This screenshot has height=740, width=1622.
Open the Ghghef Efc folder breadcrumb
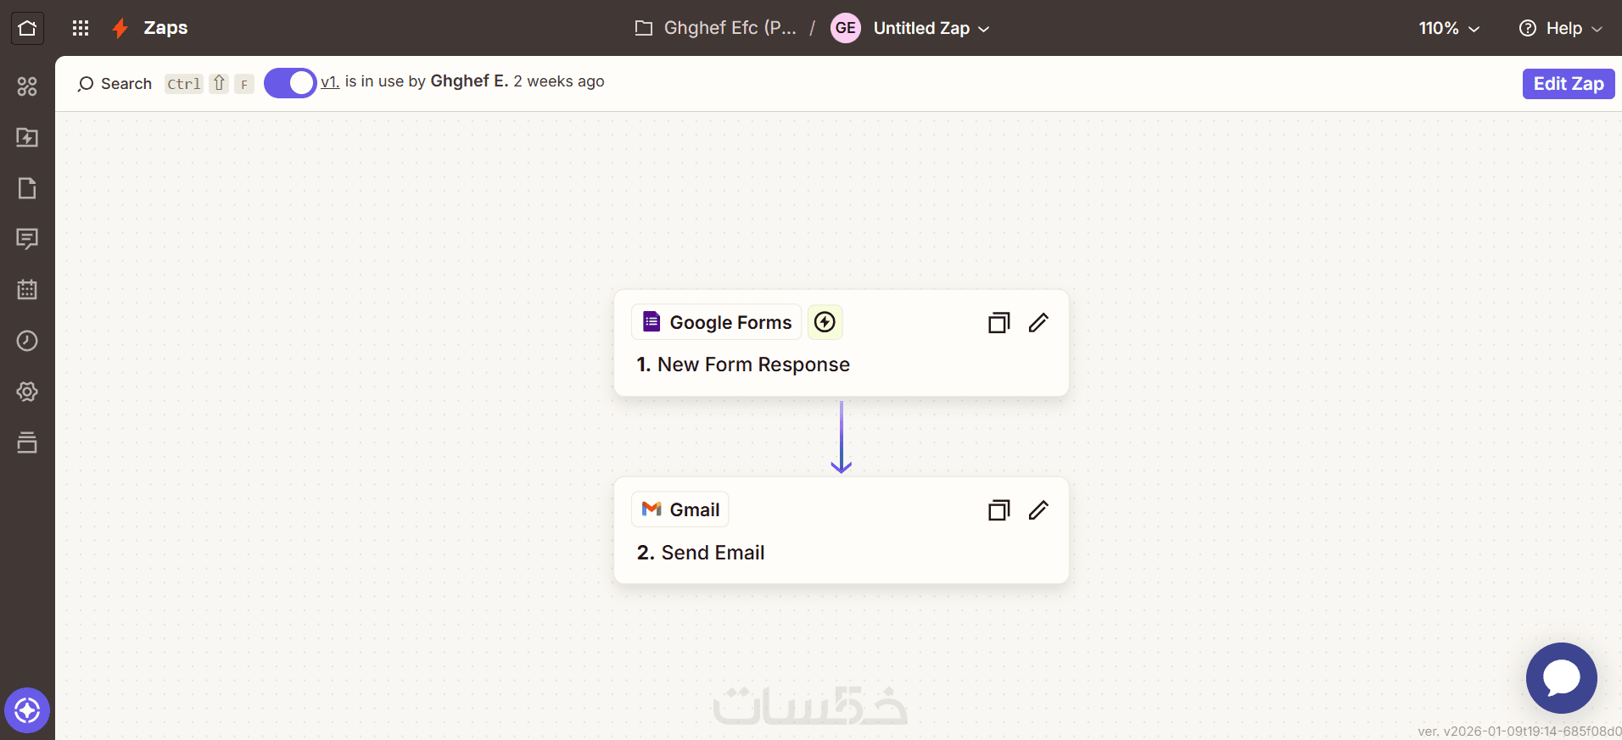(x=717, y=28)
